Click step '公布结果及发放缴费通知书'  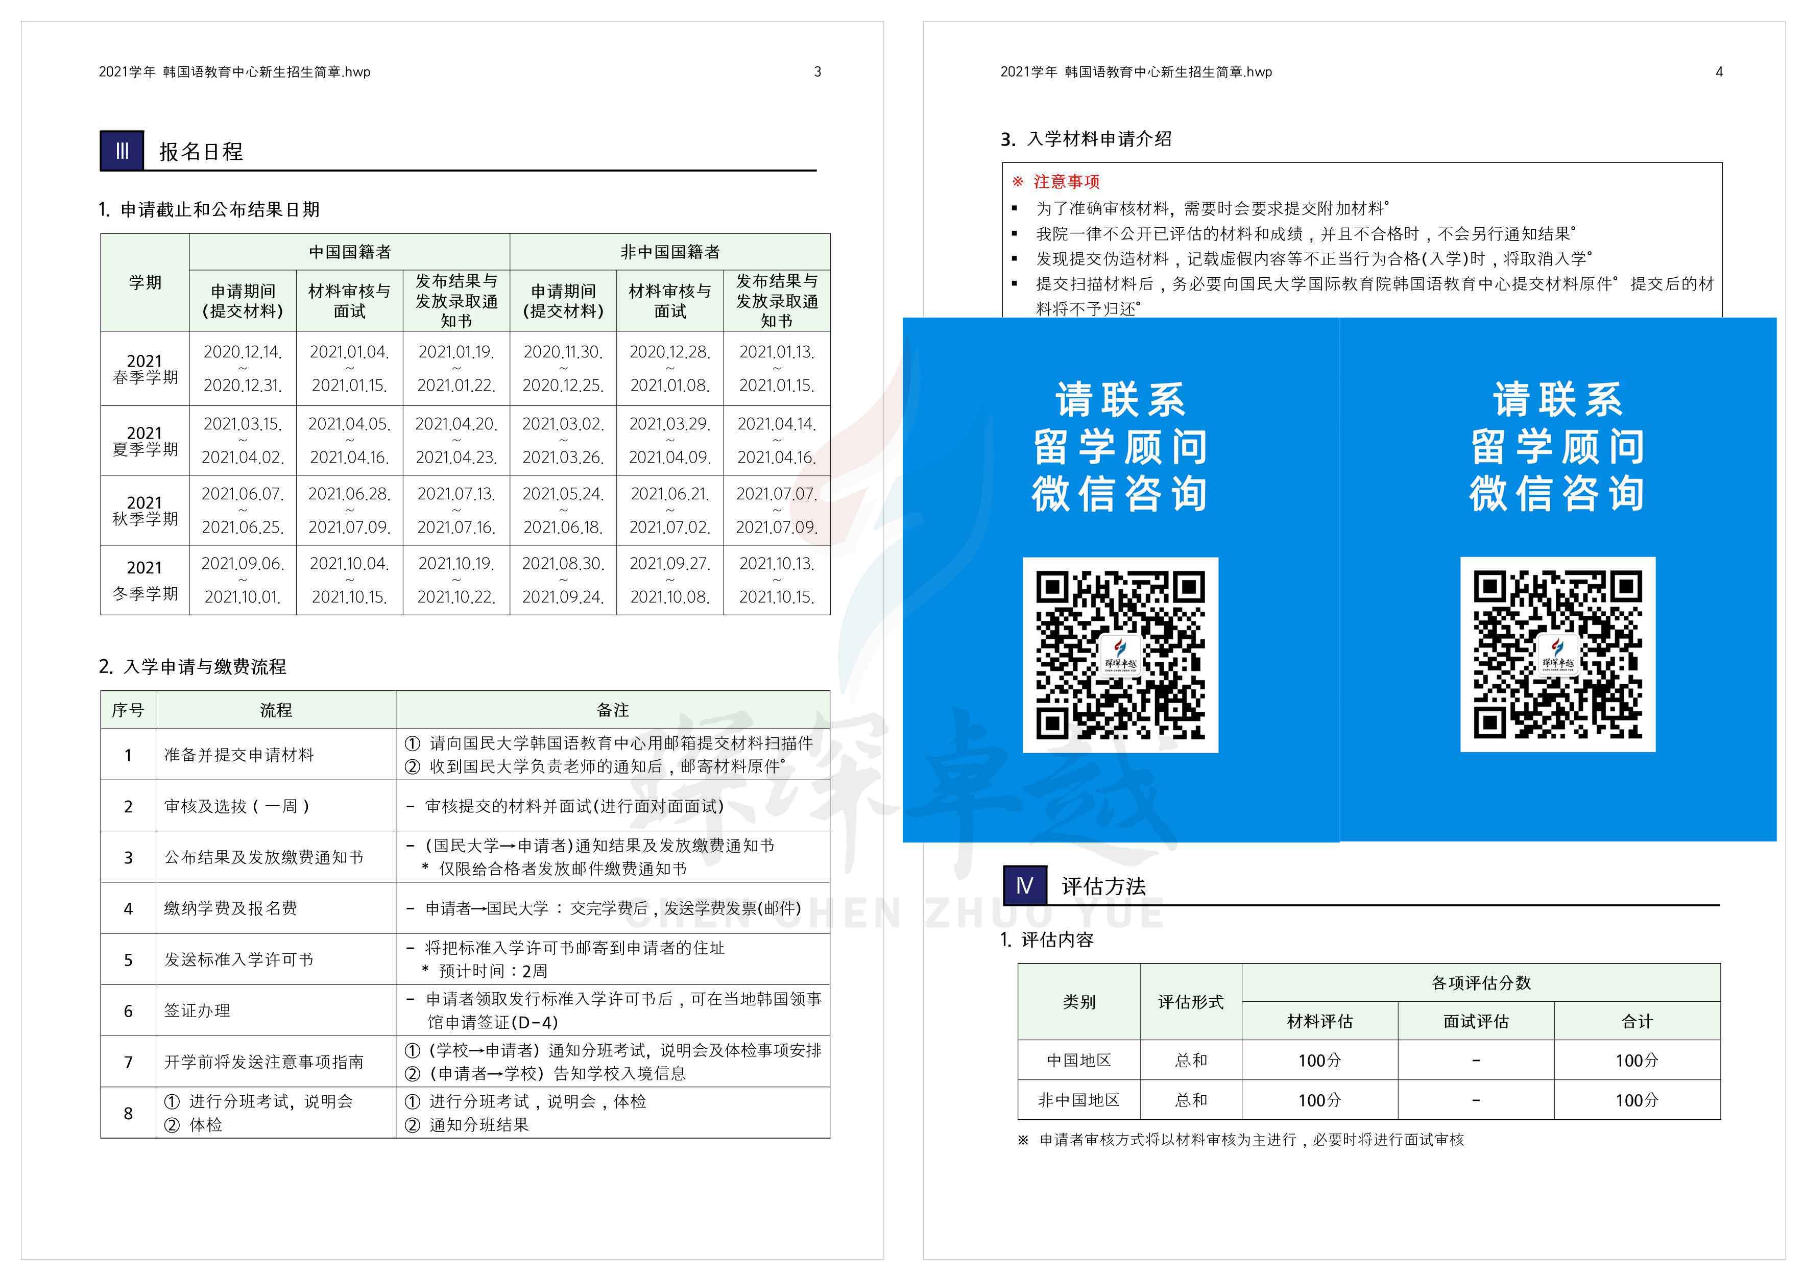(264, 857)
